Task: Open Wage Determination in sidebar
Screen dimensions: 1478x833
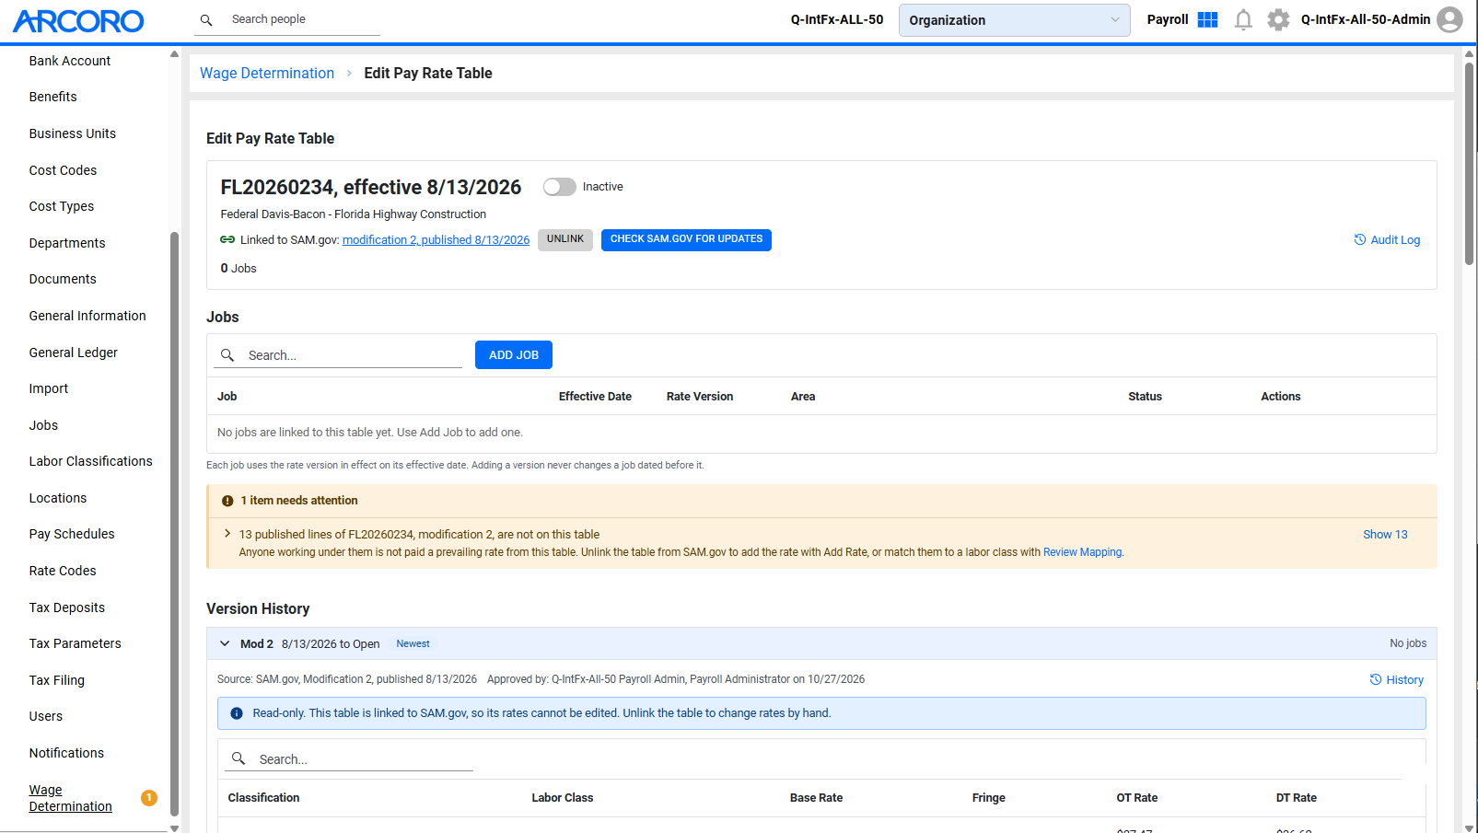Action: pyautogui.click(x=71, y=798)
